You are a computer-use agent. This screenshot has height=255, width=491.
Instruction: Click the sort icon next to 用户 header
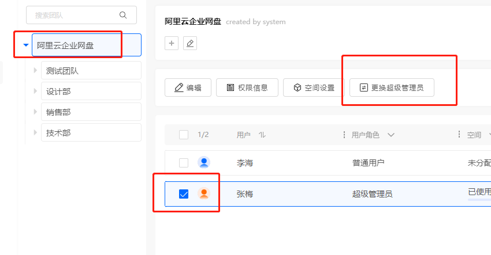click(x=262, y=135)
